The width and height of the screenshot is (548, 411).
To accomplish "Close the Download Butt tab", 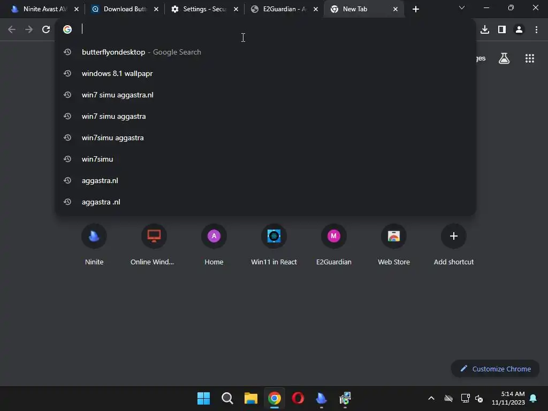I will (x=156, y=9).
